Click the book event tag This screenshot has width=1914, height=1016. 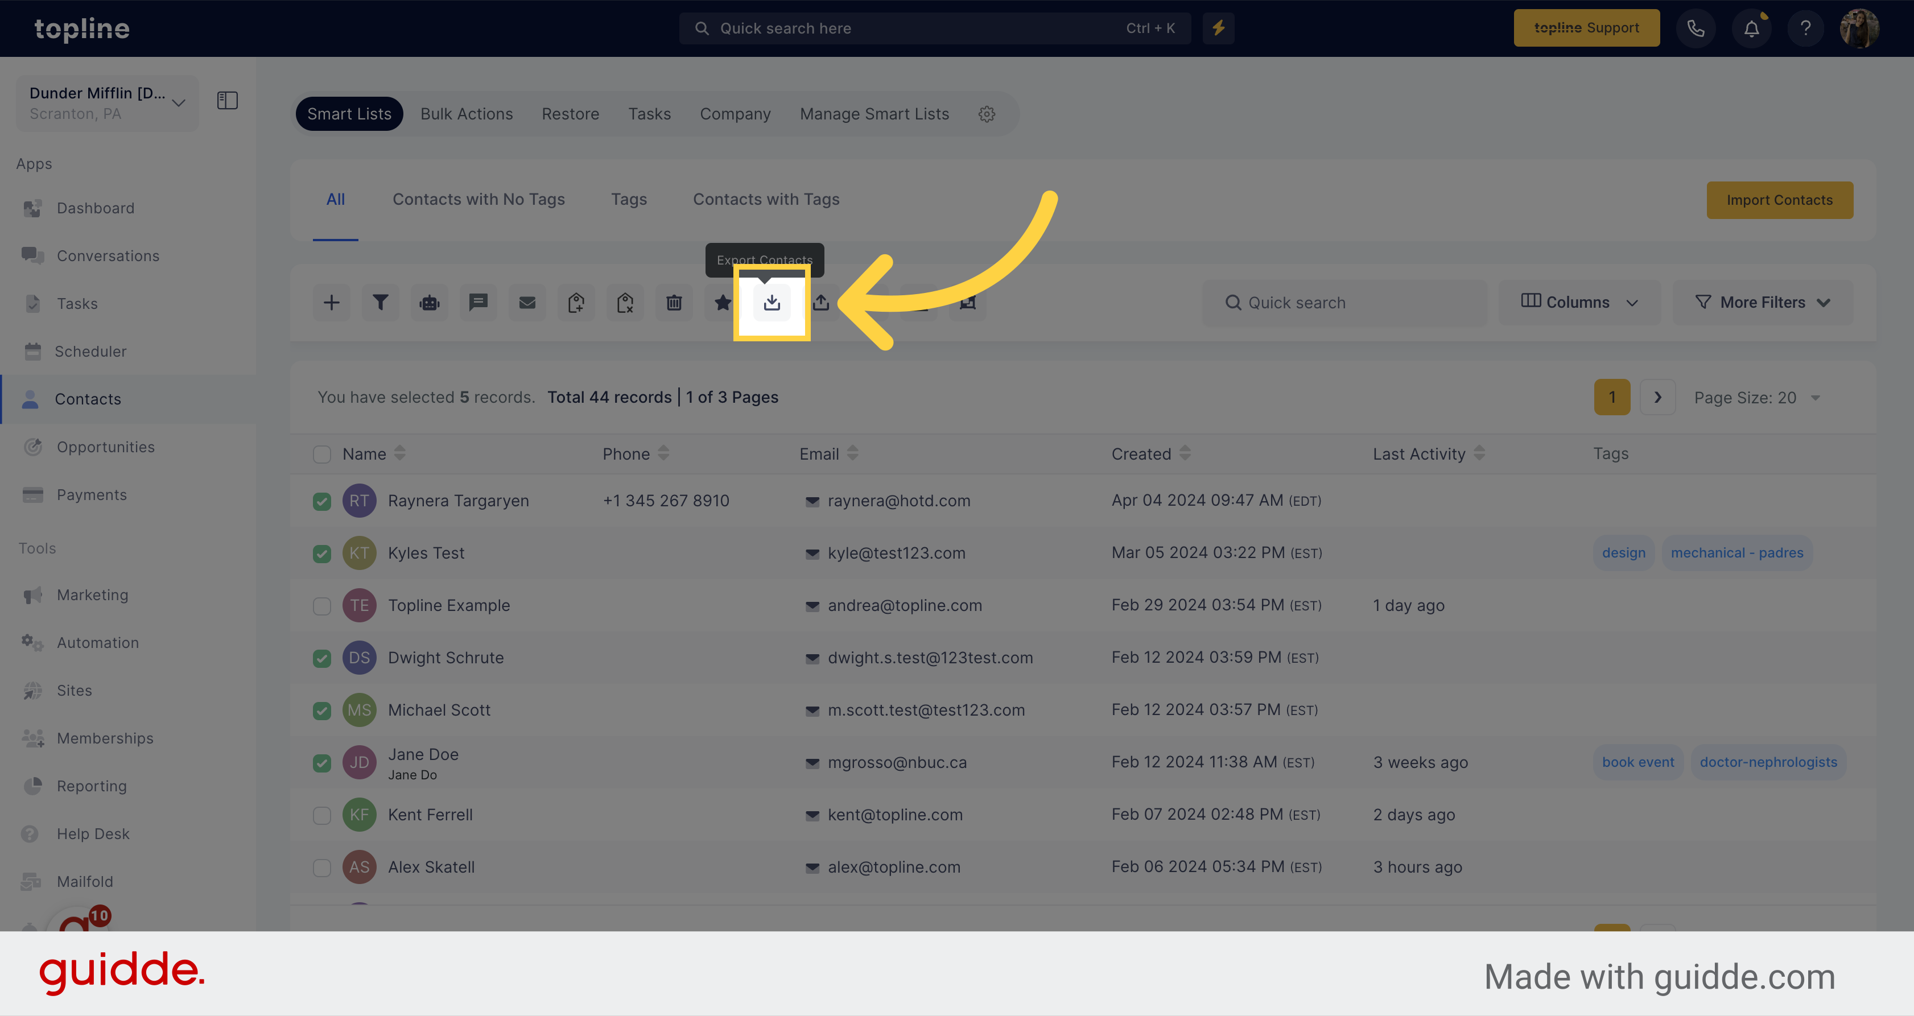point(1637,762)
